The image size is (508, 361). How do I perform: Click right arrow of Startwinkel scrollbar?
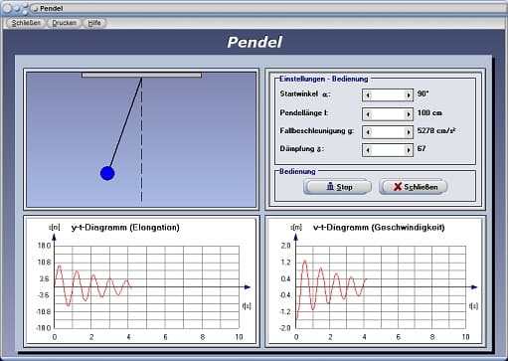pyautogui.click(x=409, y=95)
